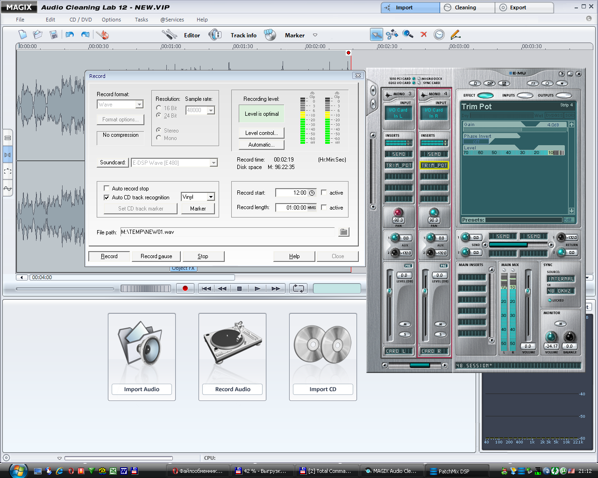Select Mono radio option

point(159,138)
